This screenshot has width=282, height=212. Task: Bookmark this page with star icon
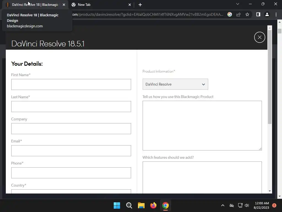[x=247, y=14]
